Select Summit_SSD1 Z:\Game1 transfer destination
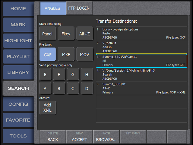Image resolution: width=193 pixels, height=145 pixels. (x=141, y=61)
